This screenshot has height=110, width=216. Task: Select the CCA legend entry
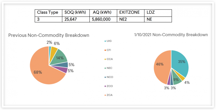click(x=109, y=59)
